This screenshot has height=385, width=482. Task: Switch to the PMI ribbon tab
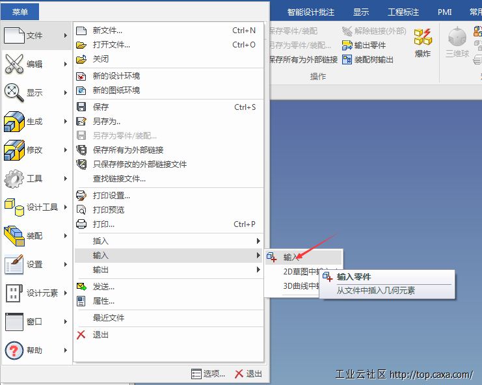(445, 12)
